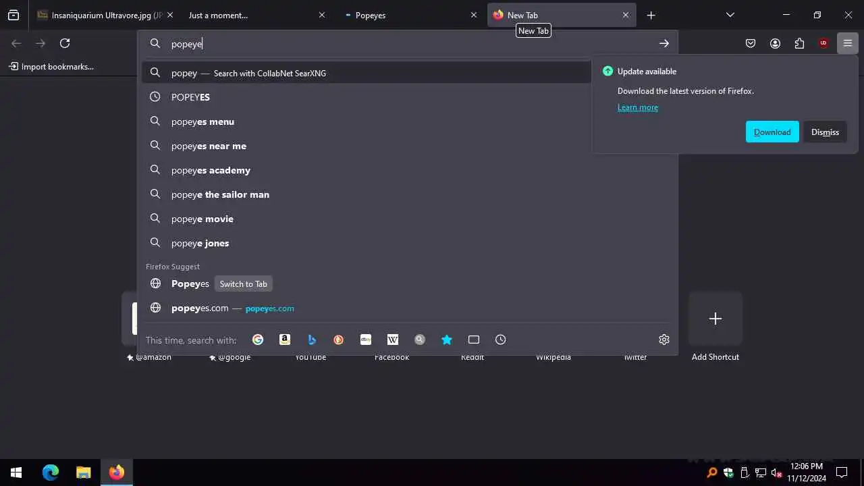The width and height of the screenshot is (864, 486).
Task: Open a new tab with plus button
Action: pyautogui.click(x=651, y=15)
